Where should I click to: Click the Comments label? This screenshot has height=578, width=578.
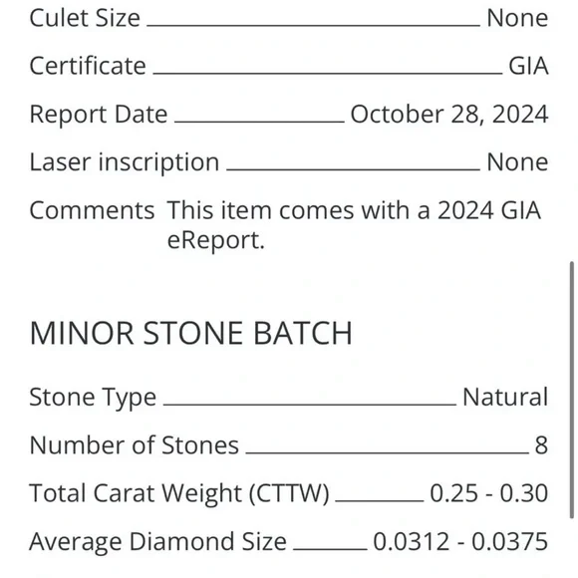tap(92, 210)
